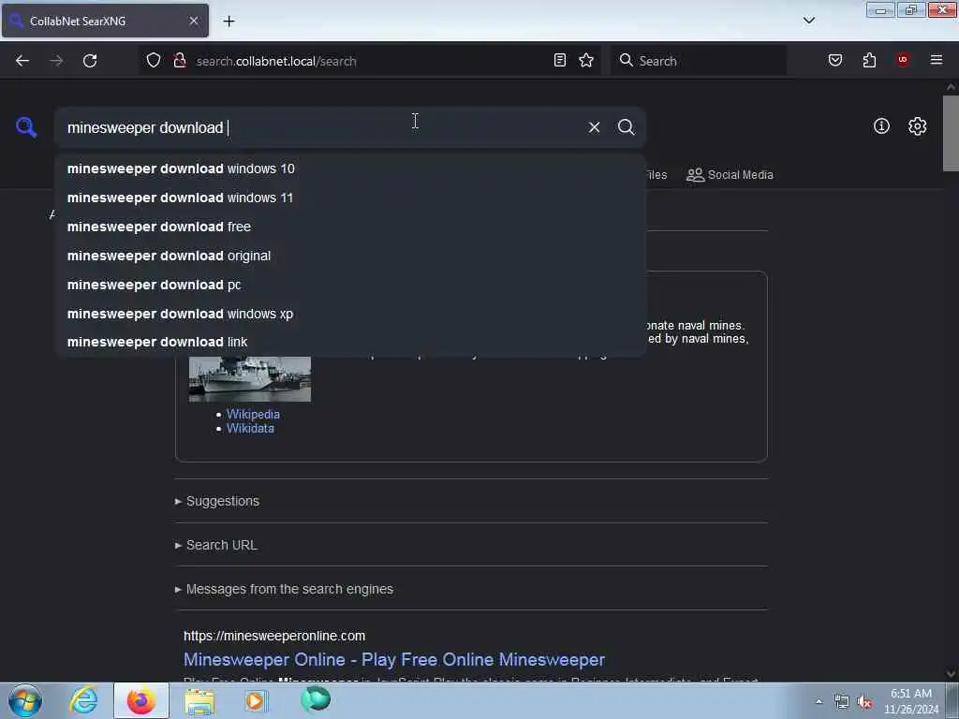Click the insecure connection lock icon
Screen dimensions: 959x719
point(180,61)
